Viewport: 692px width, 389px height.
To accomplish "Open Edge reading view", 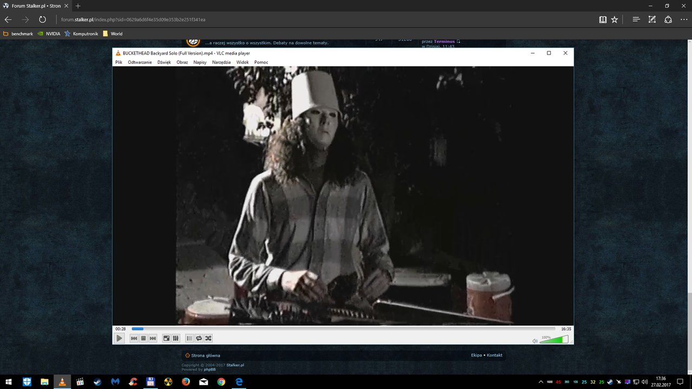I will [x=603, y=19].
